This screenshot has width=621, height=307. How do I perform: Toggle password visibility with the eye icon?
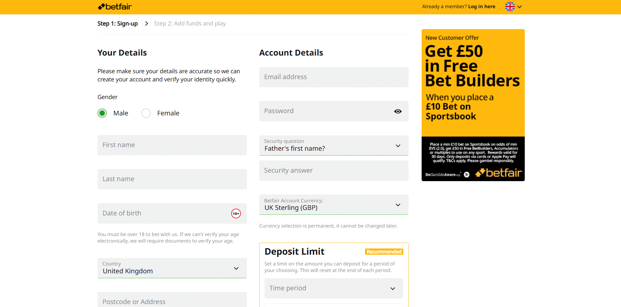click(398, 111)
